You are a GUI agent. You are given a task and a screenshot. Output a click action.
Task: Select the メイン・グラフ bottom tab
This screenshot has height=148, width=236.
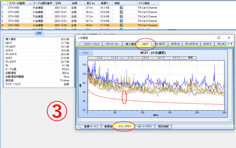point(124,126)
